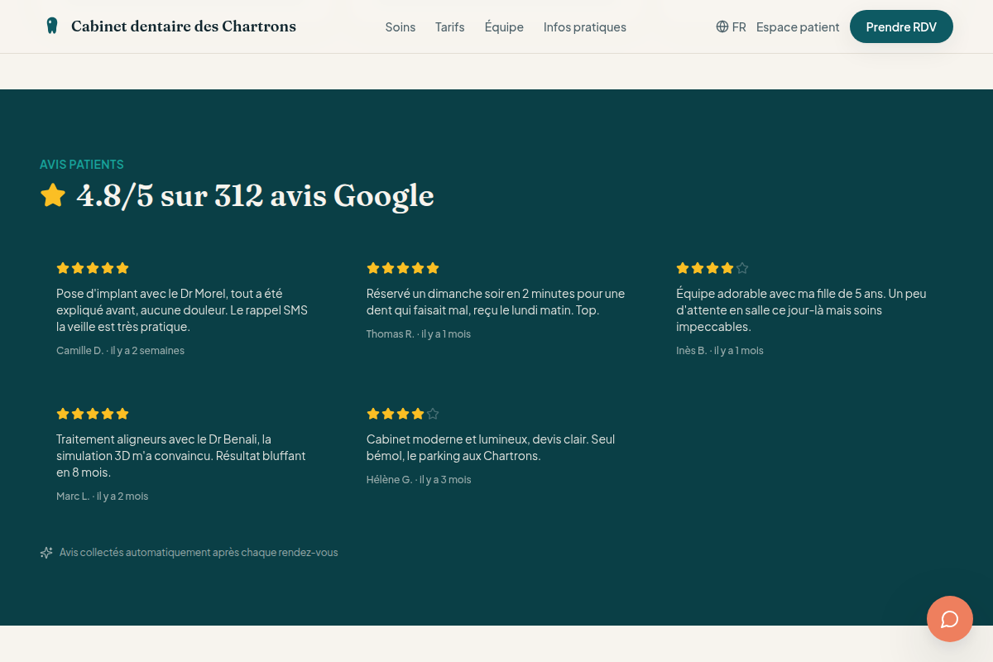The width and height of the screenshot is (993, 662).
Task: Open the Soins menu
Action: tap(401, 26)
